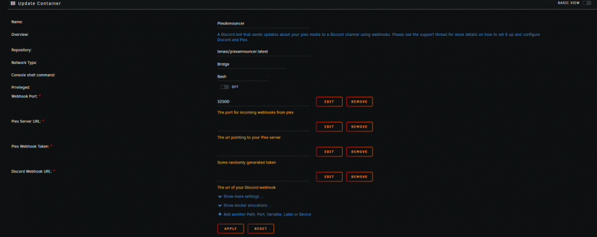Click 'The port for incoming webhooks from plex' text
This screenshot has width=597, height=237.
click(256, 112)
